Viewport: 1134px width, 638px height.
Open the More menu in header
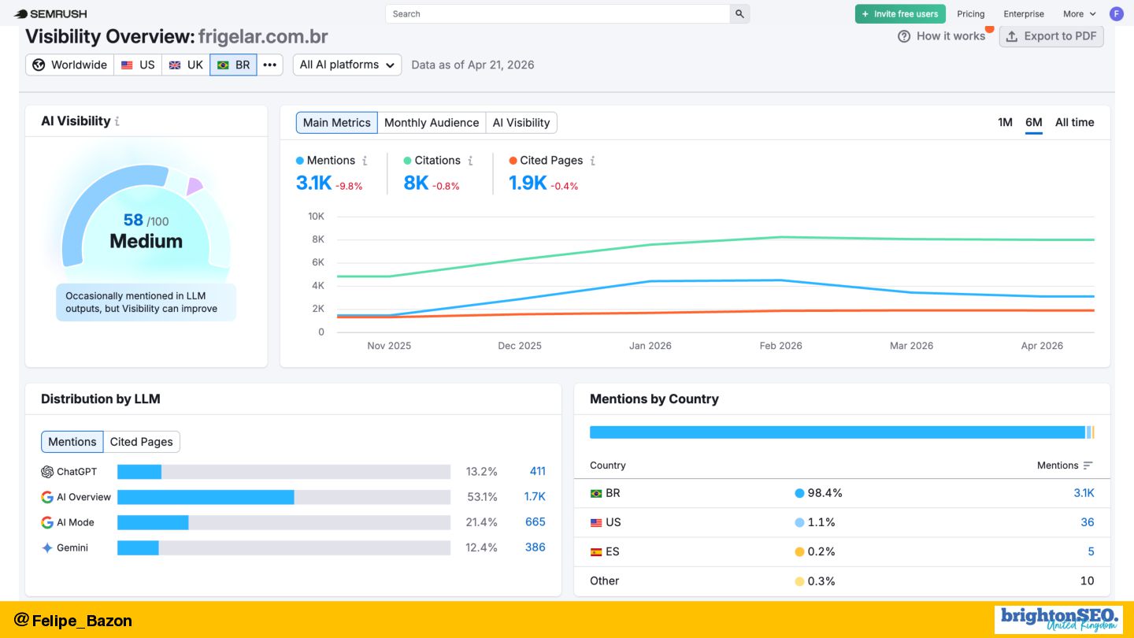1079,13
